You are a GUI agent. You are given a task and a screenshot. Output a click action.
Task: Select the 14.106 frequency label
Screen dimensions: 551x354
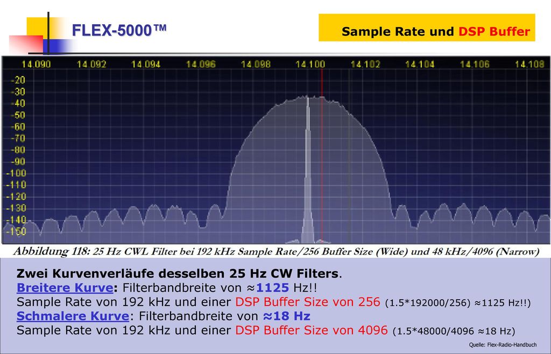[475, 64]
